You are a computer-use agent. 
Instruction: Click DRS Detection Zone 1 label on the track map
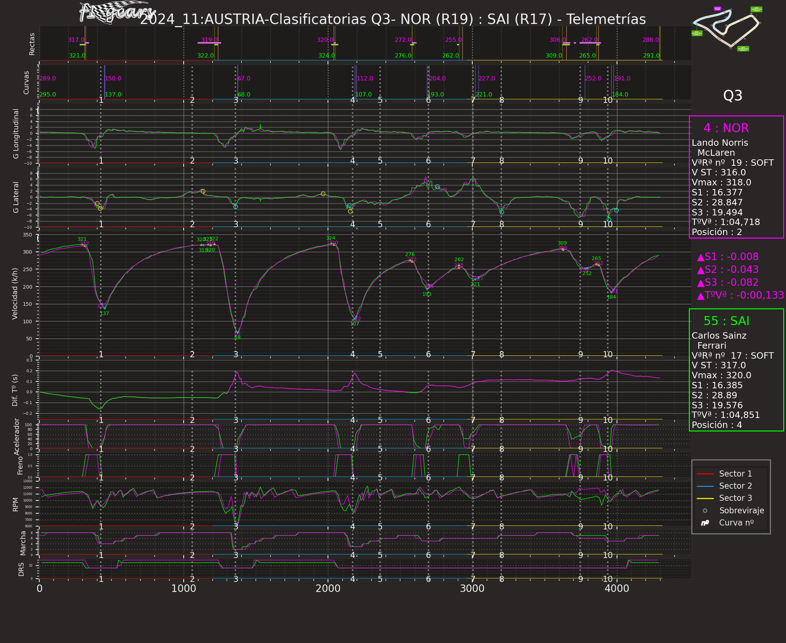[743, 49]
